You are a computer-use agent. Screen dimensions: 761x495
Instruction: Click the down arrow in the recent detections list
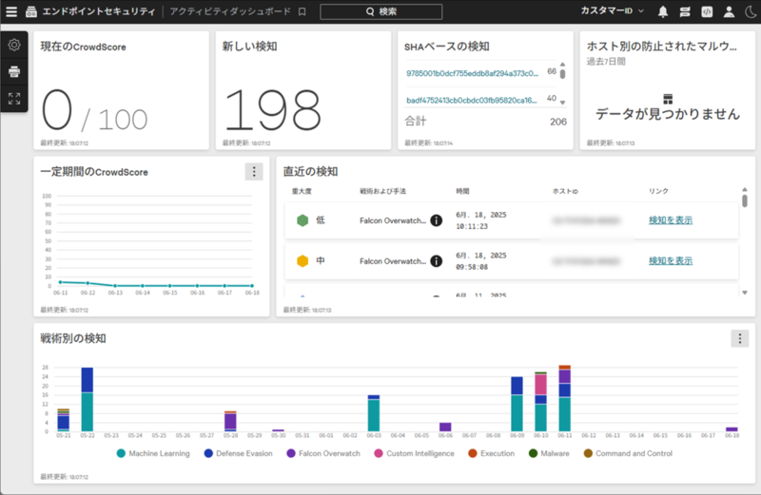pyautogui.click(x=745, y=293)
